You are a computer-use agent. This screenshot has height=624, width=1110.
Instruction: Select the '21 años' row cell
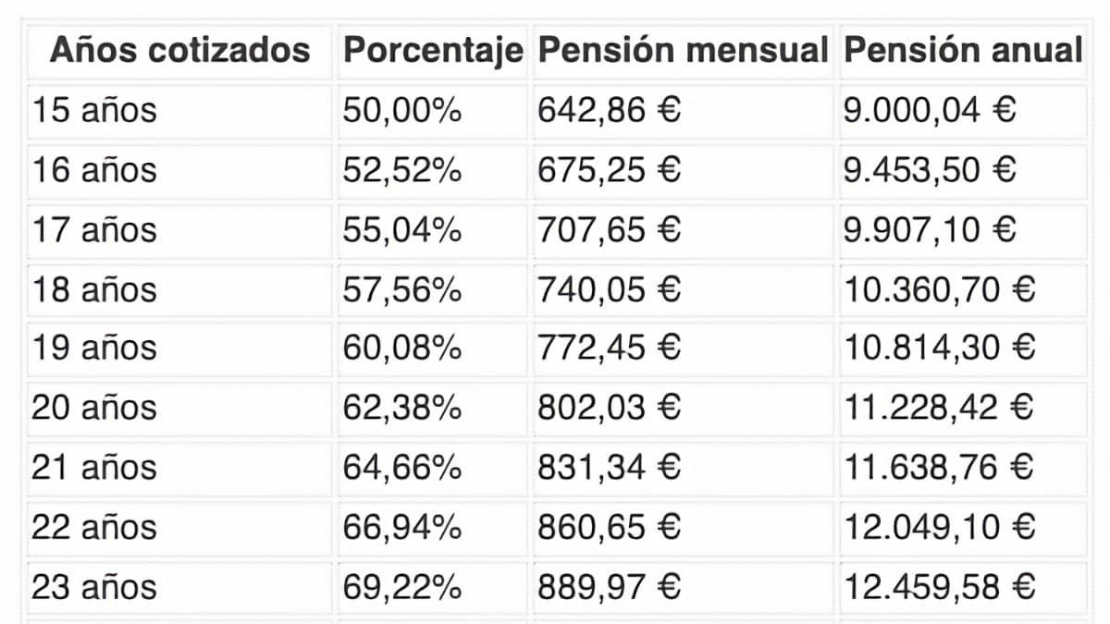(x=94, y=468)
